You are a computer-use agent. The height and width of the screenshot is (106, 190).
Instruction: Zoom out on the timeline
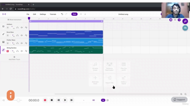pyautogui.click(x=185, y=94)
